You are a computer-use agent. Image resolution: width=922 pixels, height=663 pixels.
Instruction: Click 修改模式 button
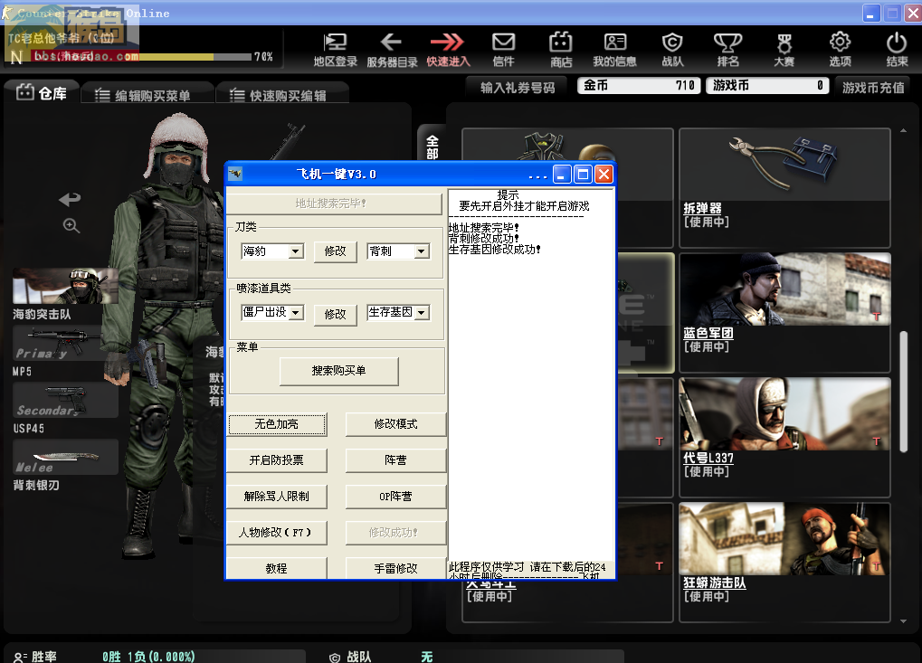pos(395,424)
